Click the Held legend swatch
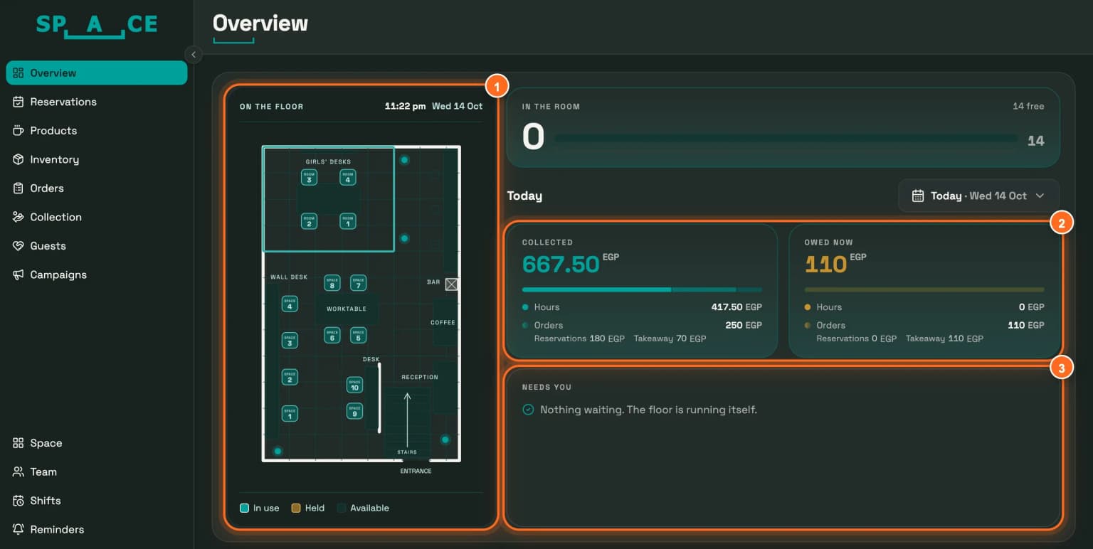This screenshot has width=1093, height=549. [296, 508]
